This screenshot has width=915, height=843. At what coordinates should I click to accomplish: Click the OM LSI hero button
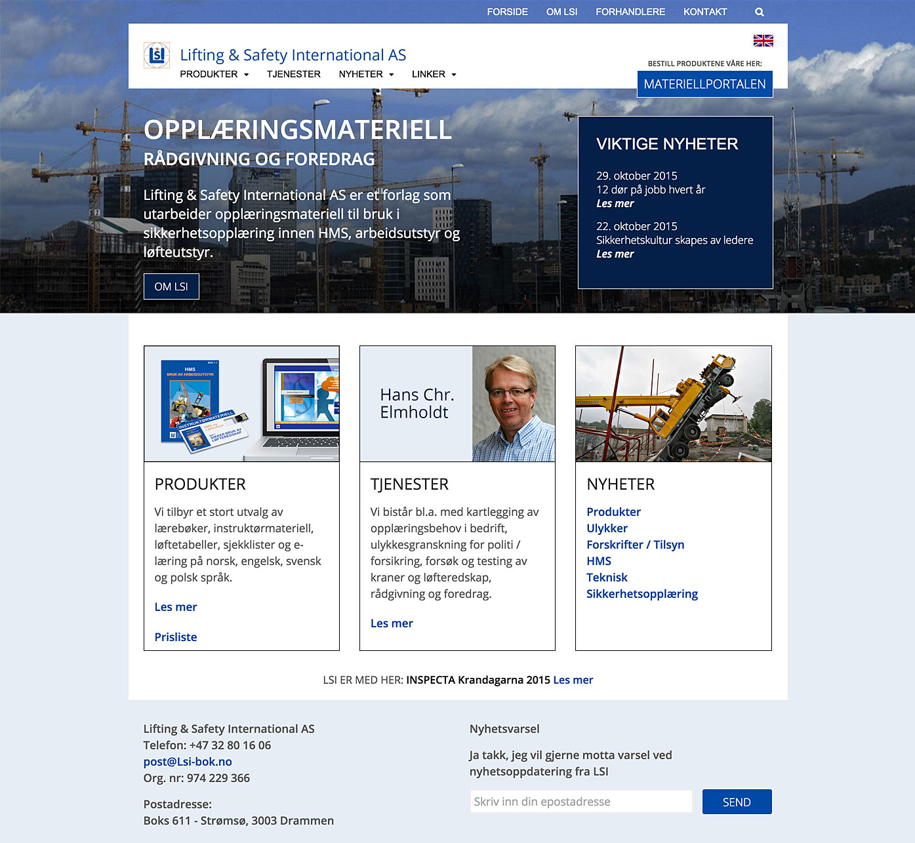pyautogui.click(x=171, y=286)
